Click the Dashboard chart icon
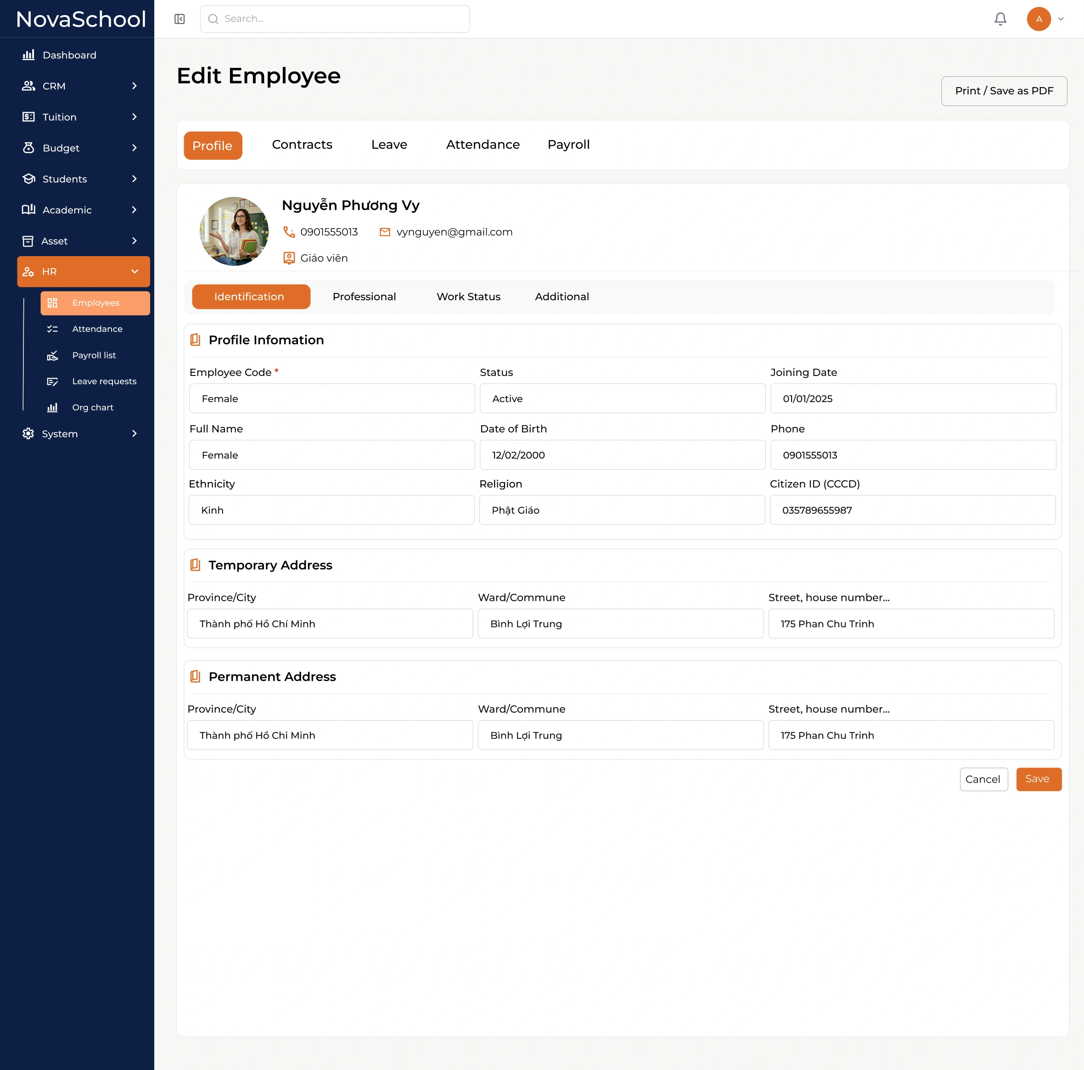The height and width of the screenshot is (1070, 1084). [x=28, y=55]
